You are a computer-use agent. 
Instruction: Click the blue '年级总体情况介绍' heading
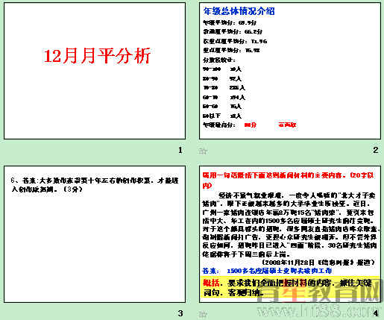(239, 11)
